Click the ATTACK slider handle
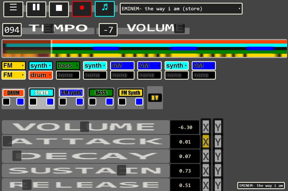Image resolution: width=288 pixels, height=191 pixels. click(8, 141)
